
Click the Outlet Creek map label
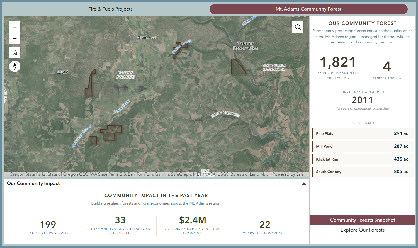(x=182, y=46)
